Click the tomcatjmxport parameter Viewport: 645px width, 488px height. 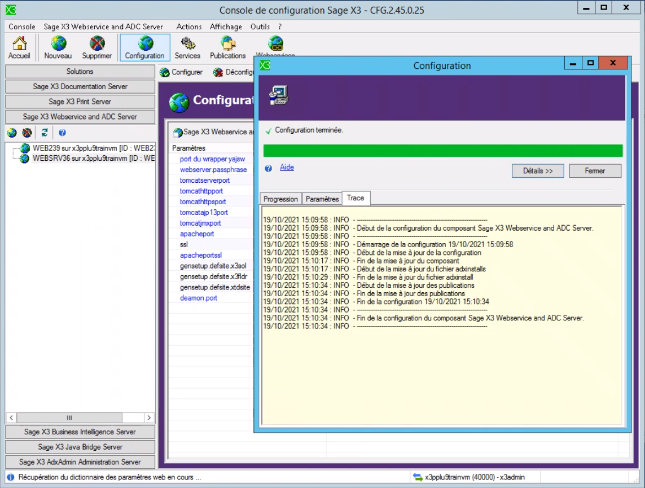[200, 223]
